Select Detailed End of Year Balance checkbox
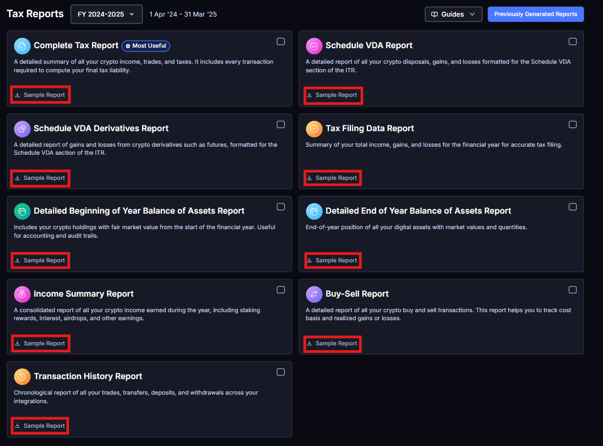603x446 pixels. point(573,207)
